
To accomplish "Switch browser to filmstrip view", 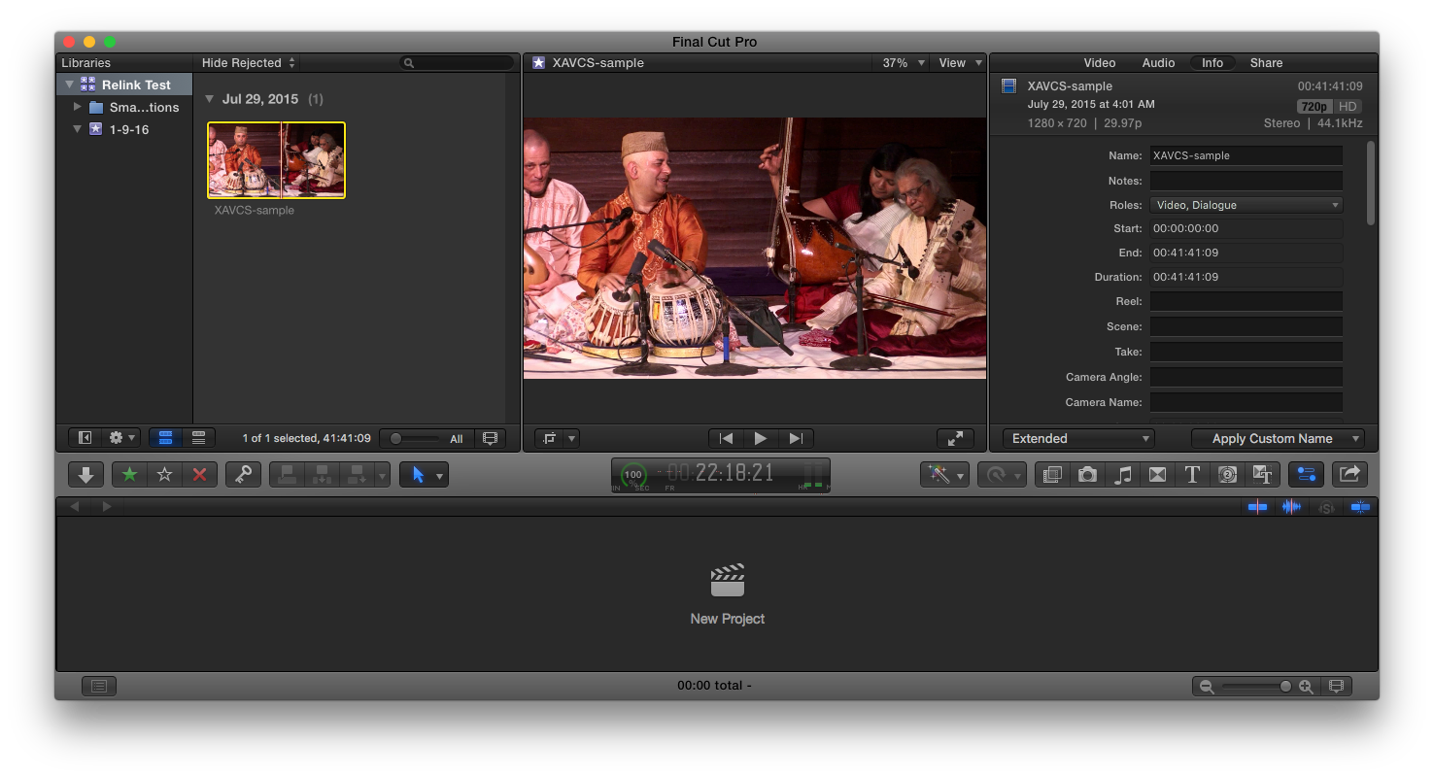I will [165, 438].
